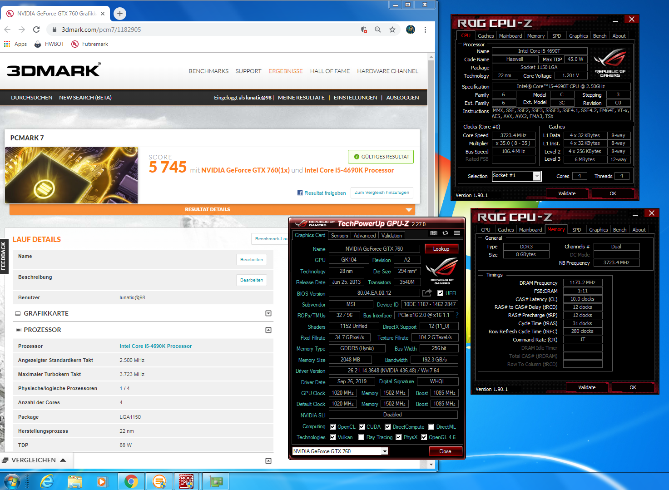Toggle the DirectCompute checkbox

[x=388, y=427]
